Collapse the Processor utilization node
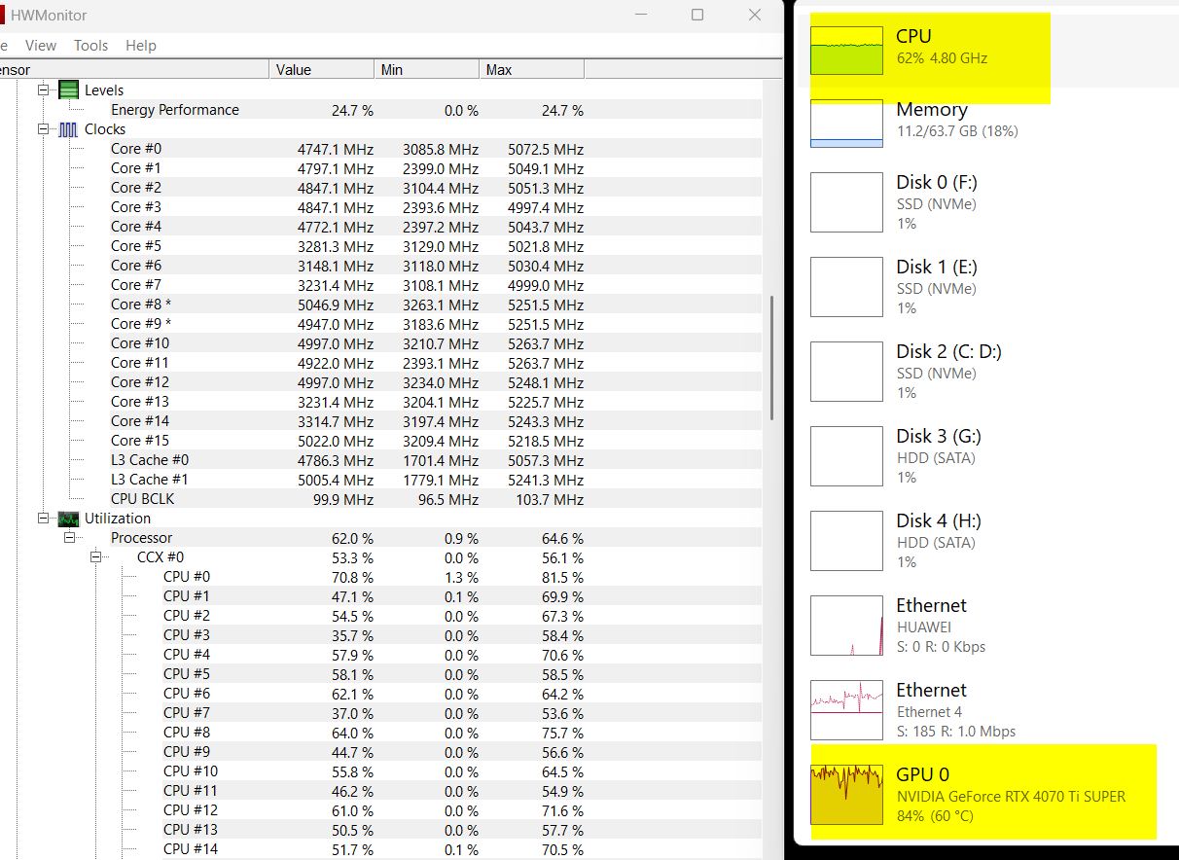1179x860 pixels. pos(69,538)
